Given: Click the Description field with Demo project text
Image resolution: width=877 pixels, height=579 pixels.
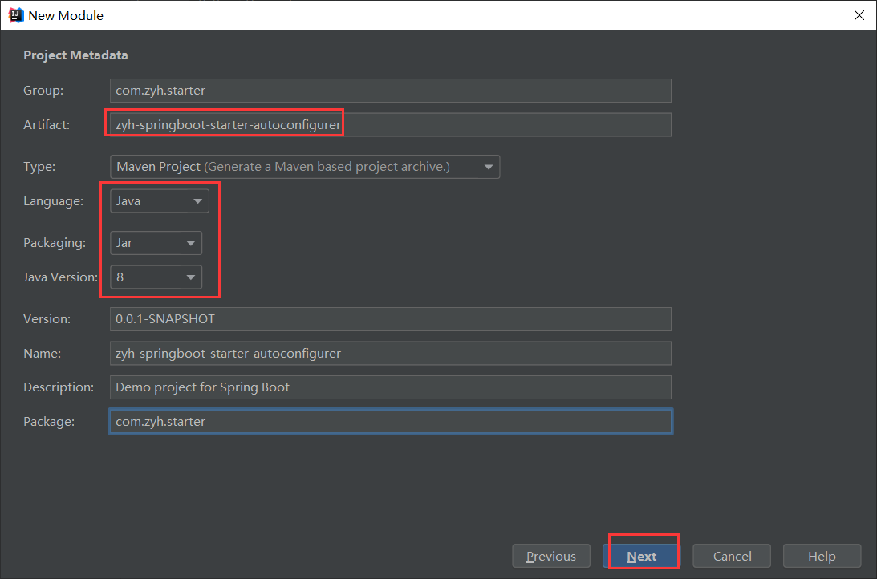Looking at the screenshot, I should click(390, 387).
